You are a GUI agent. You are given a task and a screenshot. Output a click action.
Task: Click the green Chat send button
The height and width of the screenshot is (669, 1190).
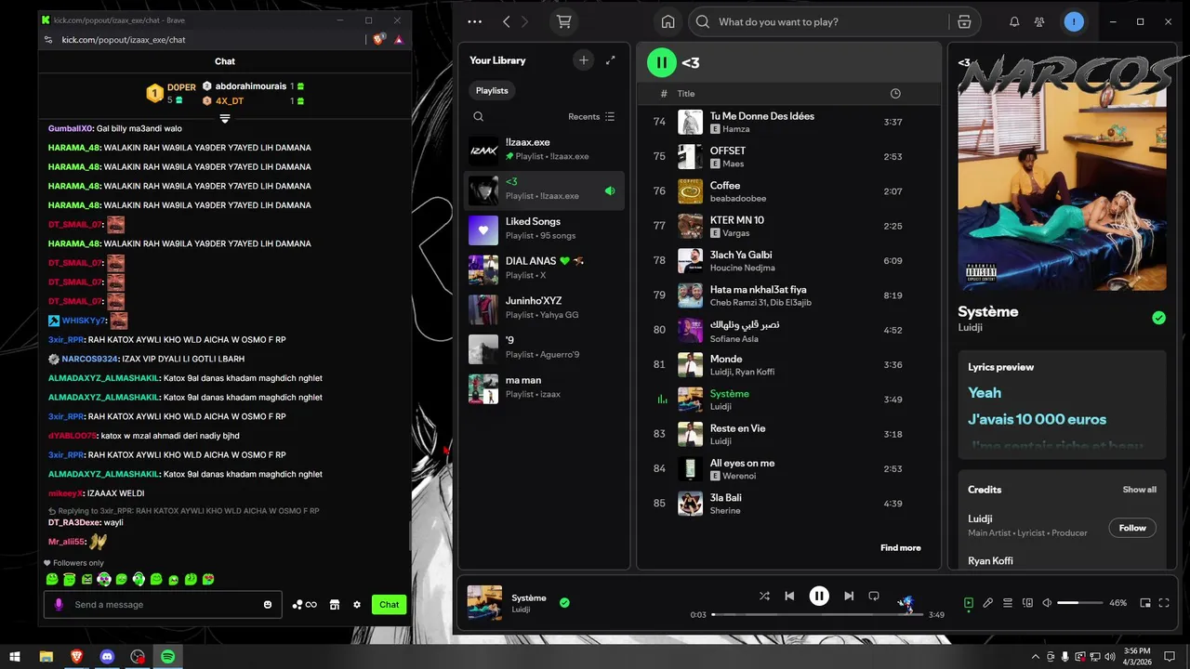coord(389,605)
